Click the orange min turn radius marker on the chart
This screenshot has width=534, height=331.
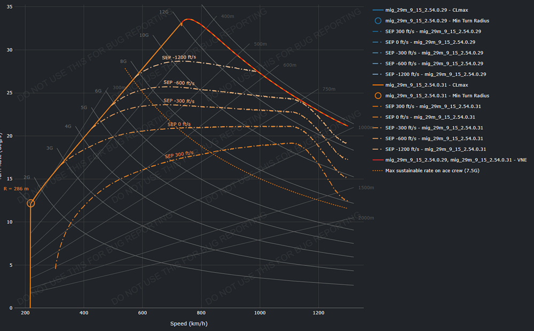31,203
